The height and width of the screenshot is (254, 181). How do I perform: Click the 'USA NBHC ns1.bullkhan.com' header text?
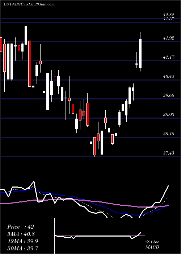click(x=29, y=4)
